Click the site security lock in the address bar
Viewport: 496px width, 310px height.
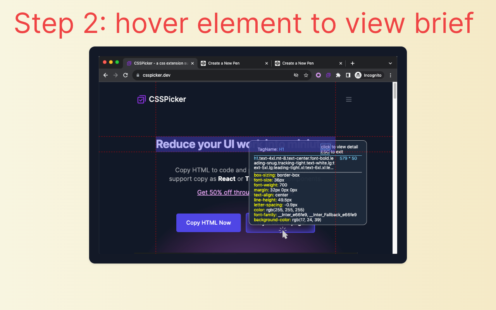pyautogui.click(x=138, y=75)
